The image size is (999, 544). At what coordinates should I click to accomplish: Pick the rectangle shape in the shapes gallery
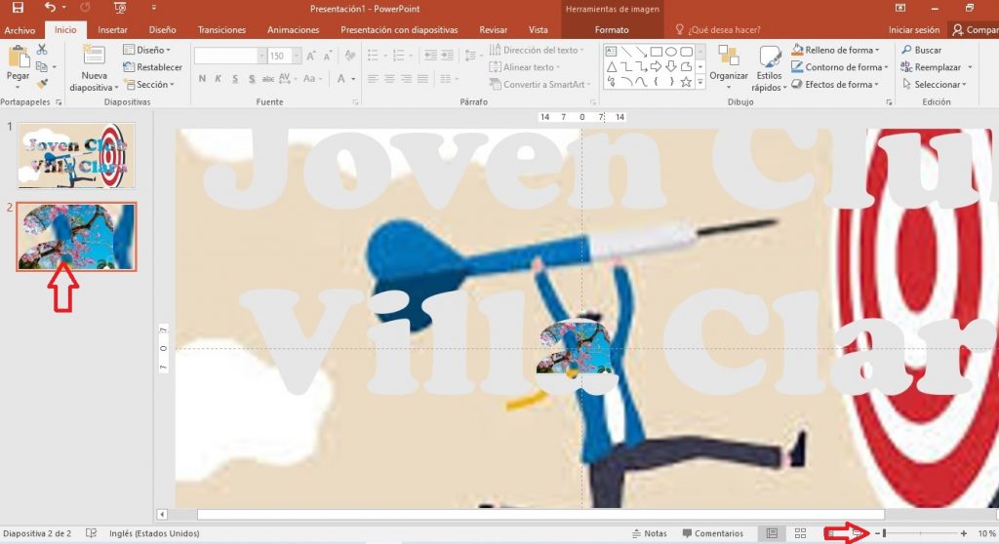pos(657,52)
